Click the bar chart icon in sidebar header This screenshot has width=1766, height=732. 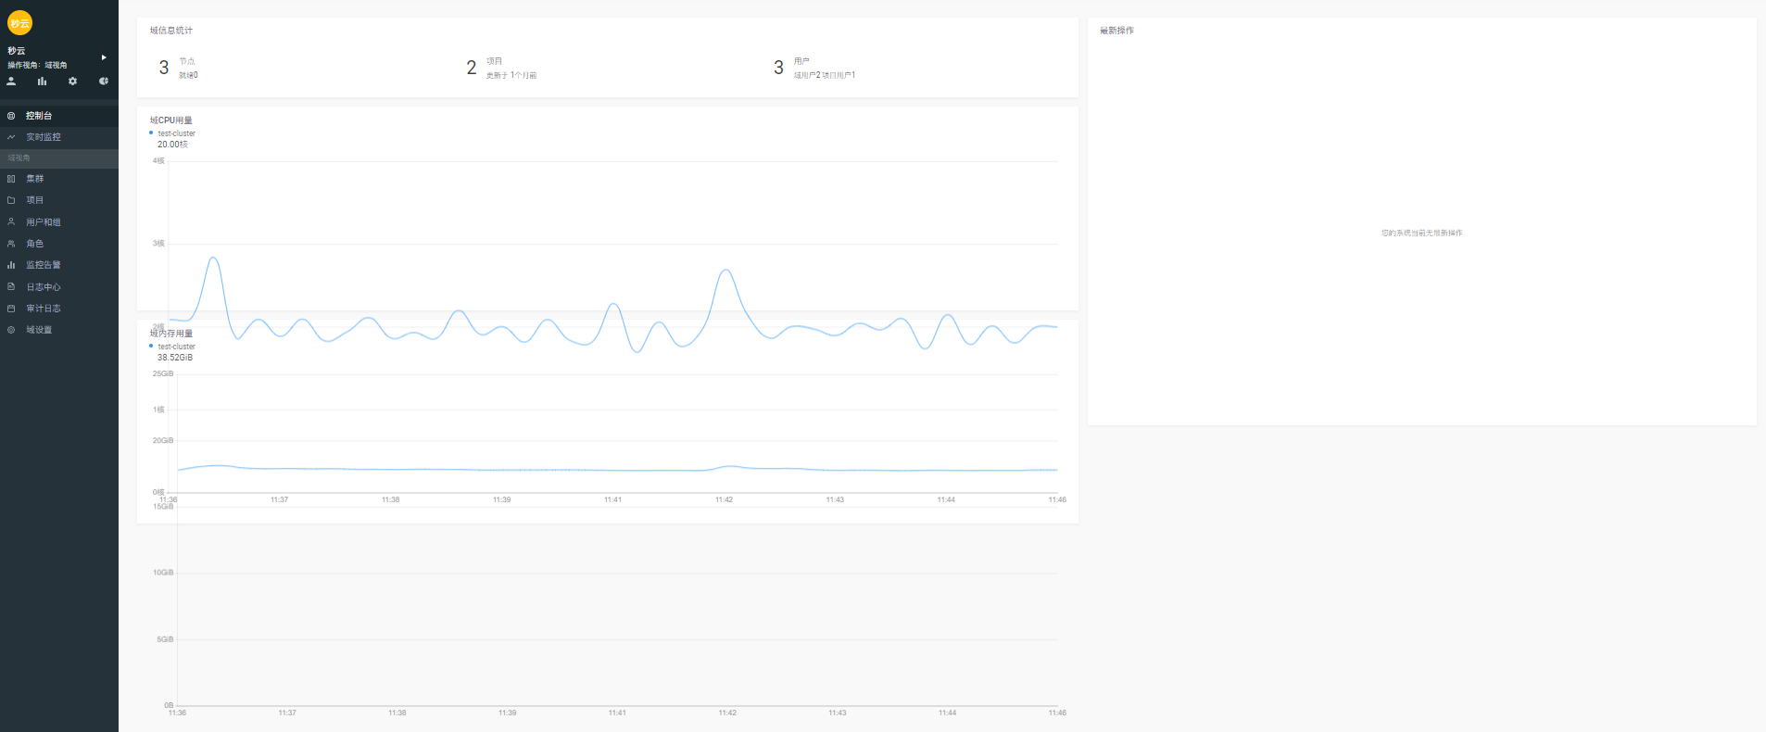pos(42,82)
